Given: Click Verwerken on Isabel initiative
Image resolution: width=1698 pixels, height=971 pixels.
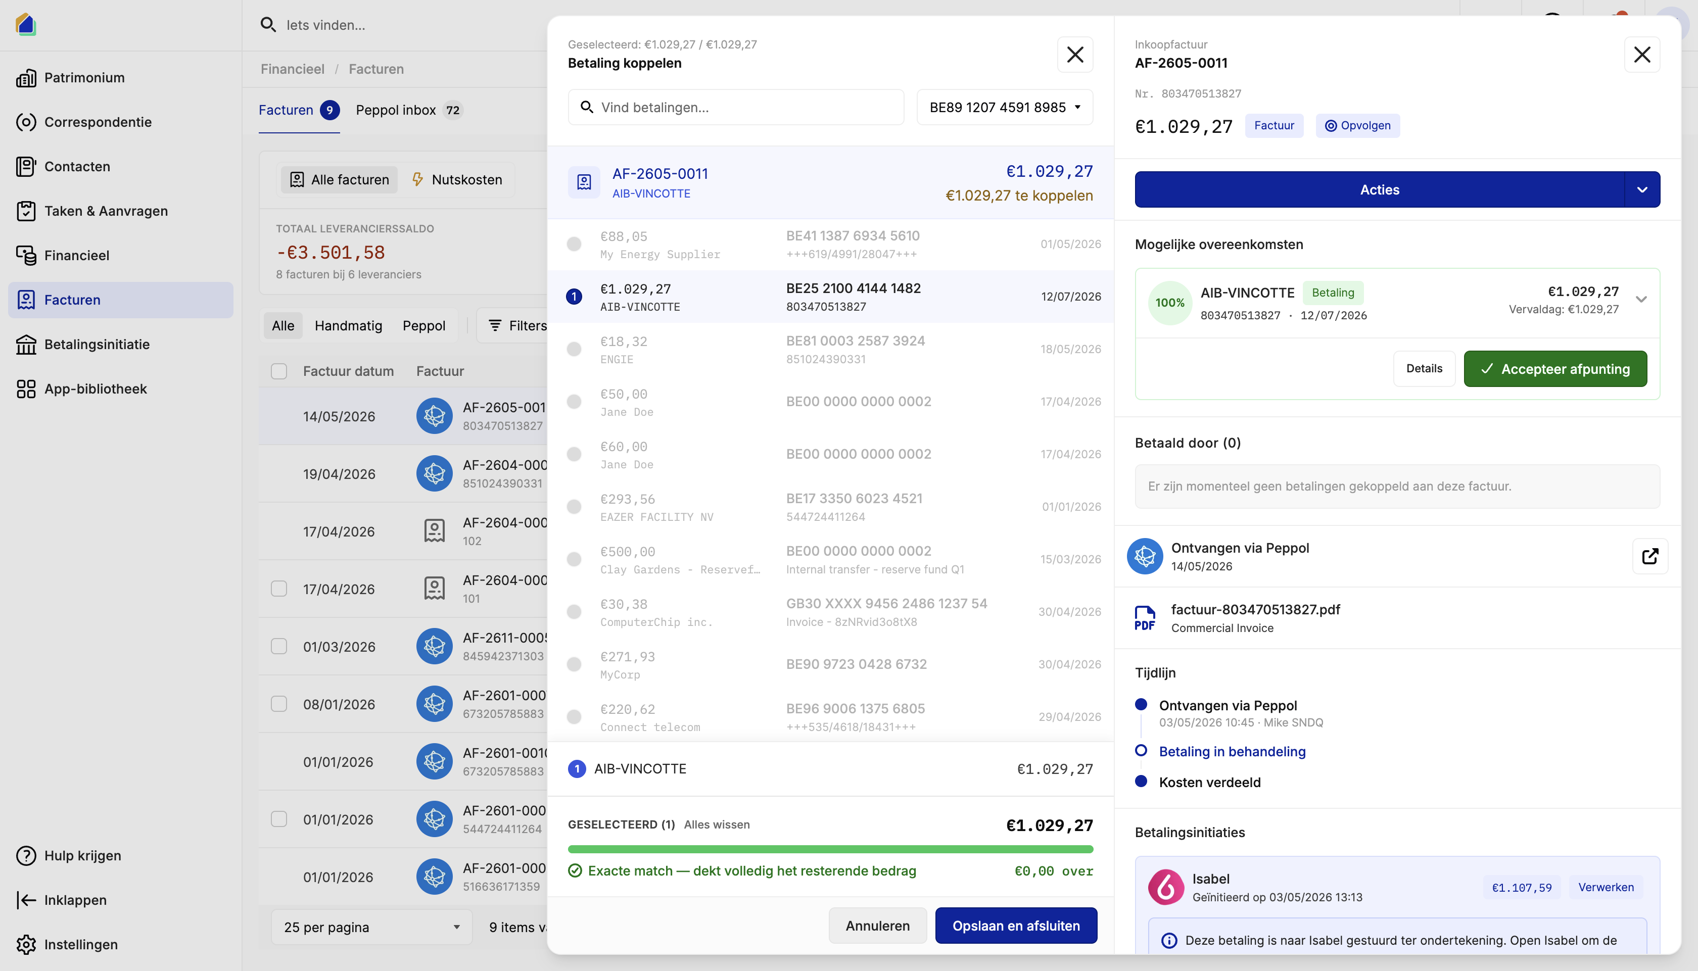Looking at the screenshot, I should coord(1606,887).
